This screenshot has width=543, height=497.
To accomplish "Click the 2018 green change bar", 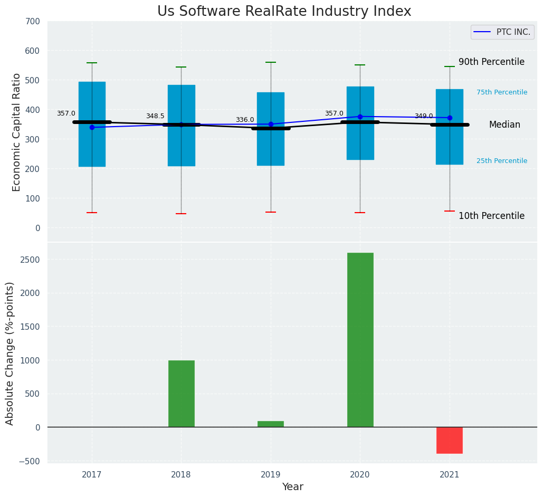I will (182, 394).
